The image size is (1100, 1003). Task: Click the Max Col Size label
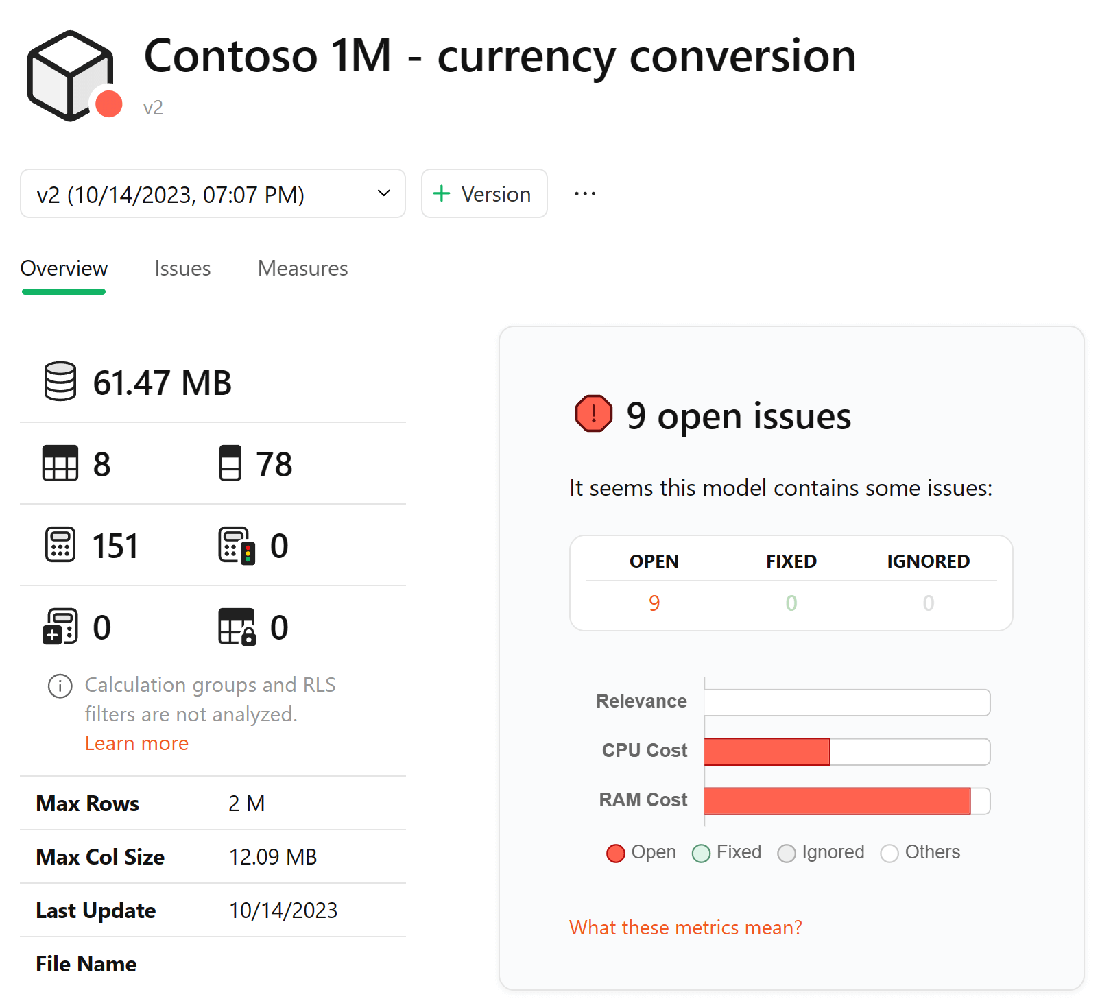pos(100,857)
